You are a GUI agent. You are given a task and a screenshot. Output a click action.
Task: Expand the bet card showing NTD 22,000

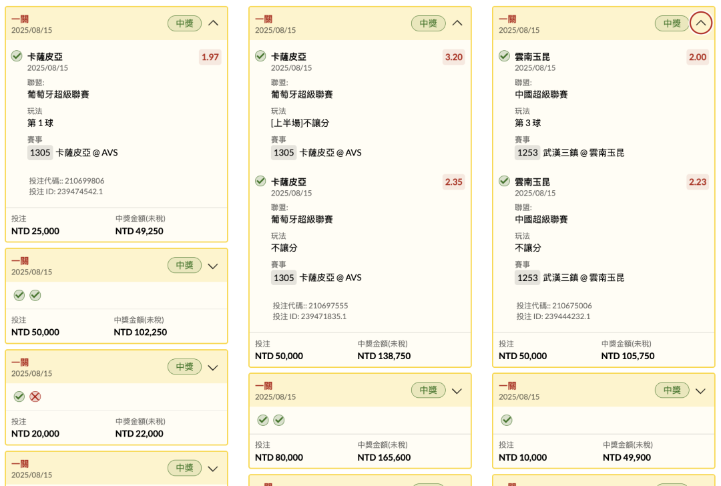click(x=213, y=367)
